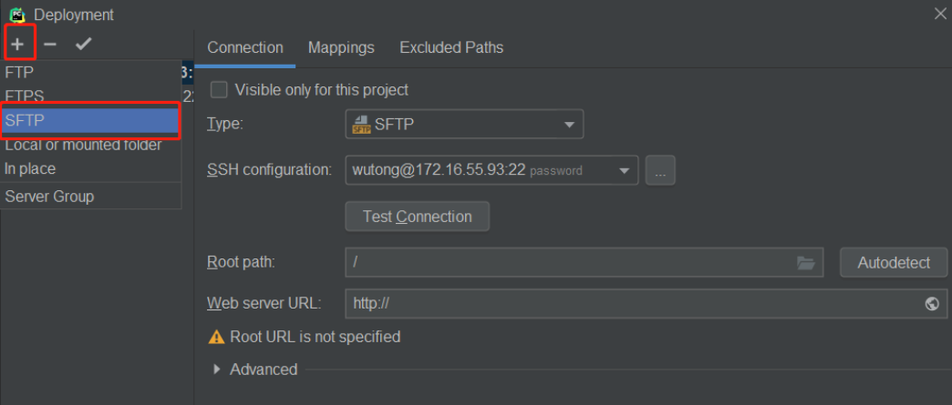Open the SSH configuration dropdown
Image resolution: width=952 pixels, height=405 pixels.
(492, 170)
